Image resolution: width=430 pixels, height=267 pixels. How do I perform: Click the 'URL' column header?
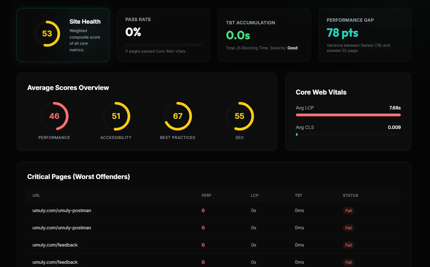36,195
